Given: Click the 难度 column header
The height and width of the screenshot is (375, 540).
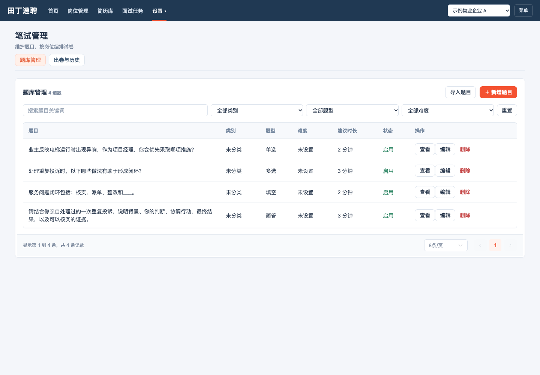Looking at the screenshot, I should click(x=303, y=131).
